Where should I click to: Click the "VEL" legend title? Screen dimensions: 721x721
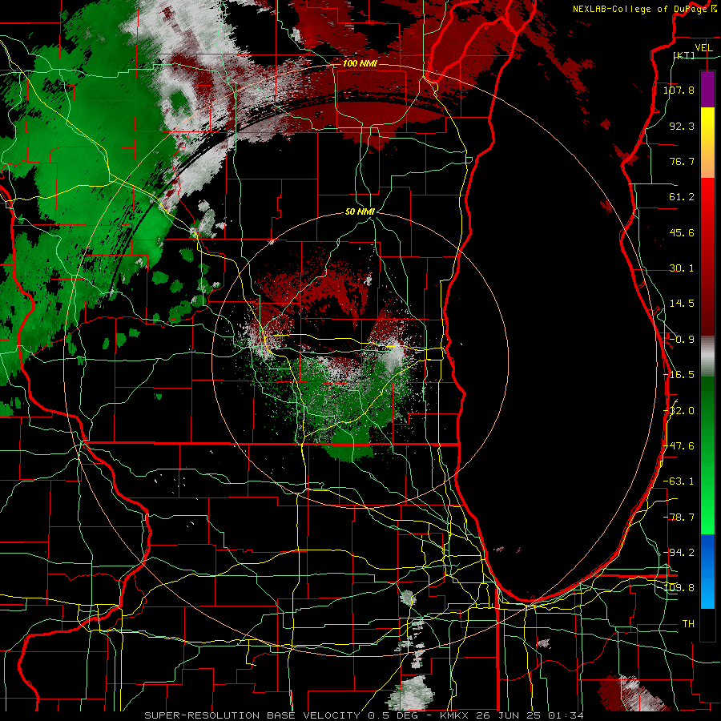(x=703, y=48)
